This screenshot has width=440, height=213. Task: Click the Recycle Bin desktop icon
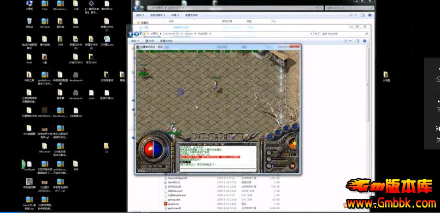pos(29,22)
